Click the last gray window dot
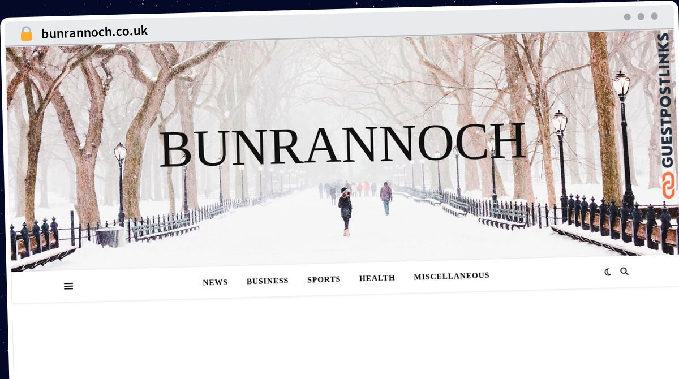Screen dimensions: 679x379 (x=654, y=16)
